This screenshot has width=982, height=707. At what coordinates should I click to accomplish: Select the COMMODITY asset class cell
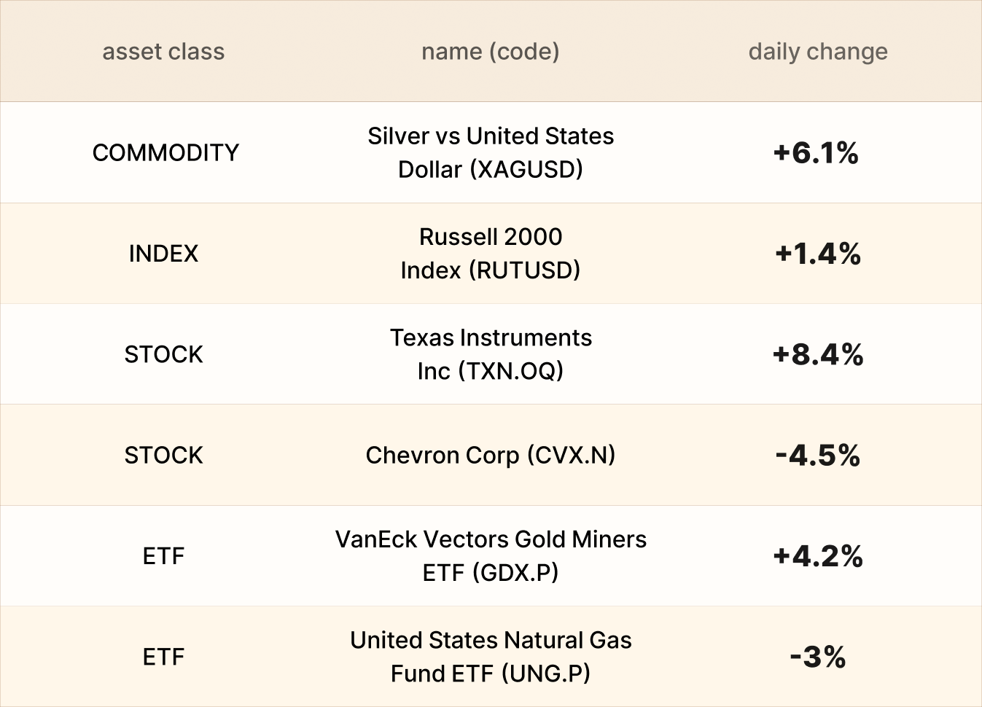click(165, 152)
